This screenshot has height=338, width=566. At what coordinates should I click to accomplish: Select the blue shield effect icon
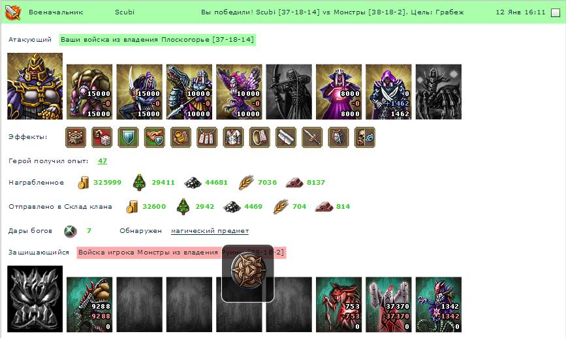[x=128, y=138]
